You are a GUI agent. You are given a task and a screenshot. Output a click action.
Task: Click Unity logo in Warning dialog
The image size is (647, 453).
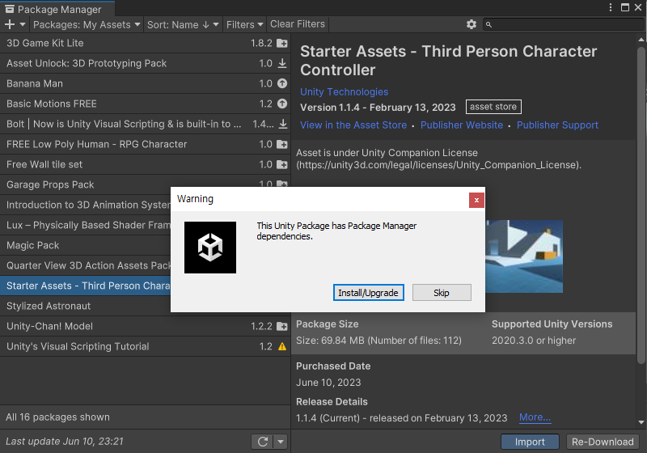210,248
